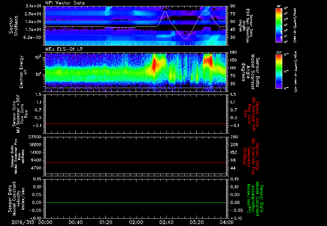Click the green zero line in velocity panel
327x226 pixels.
136,202
